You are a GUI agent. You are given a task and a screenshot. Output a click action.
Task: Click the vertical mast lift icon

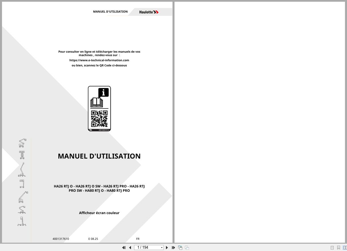(22, 184)
